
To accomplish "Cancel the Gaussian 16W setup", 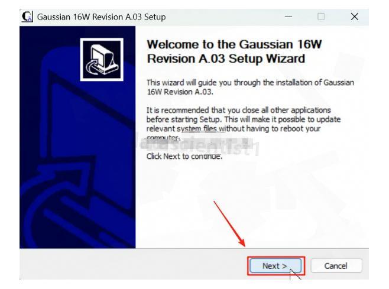I will click(336, 266).
